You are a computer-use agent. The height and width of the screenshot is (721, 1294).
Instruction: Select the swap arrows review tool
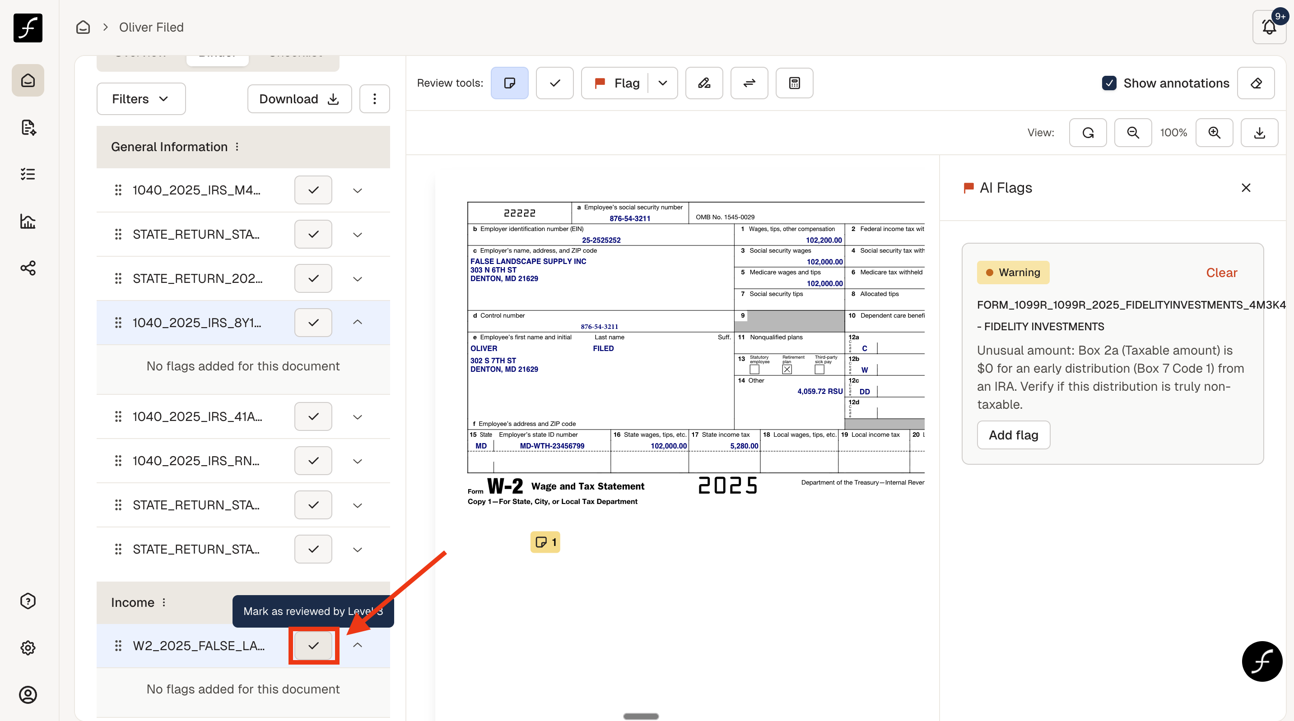coord(749,83)
